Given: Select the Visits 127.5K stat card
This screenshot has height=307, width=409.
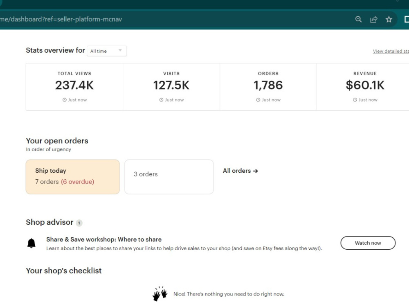Looking at the screenshot, I should (171, 87).
